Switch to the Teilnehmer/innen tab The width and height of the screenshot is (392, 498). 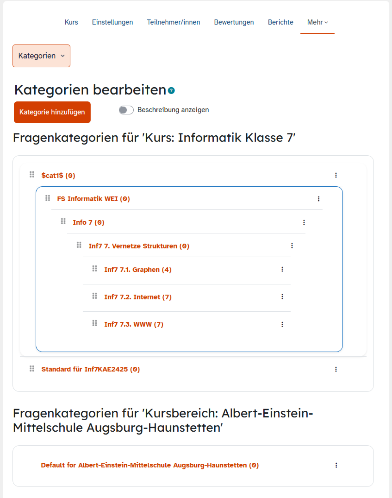pyautogui.click(x=173, y=22)
